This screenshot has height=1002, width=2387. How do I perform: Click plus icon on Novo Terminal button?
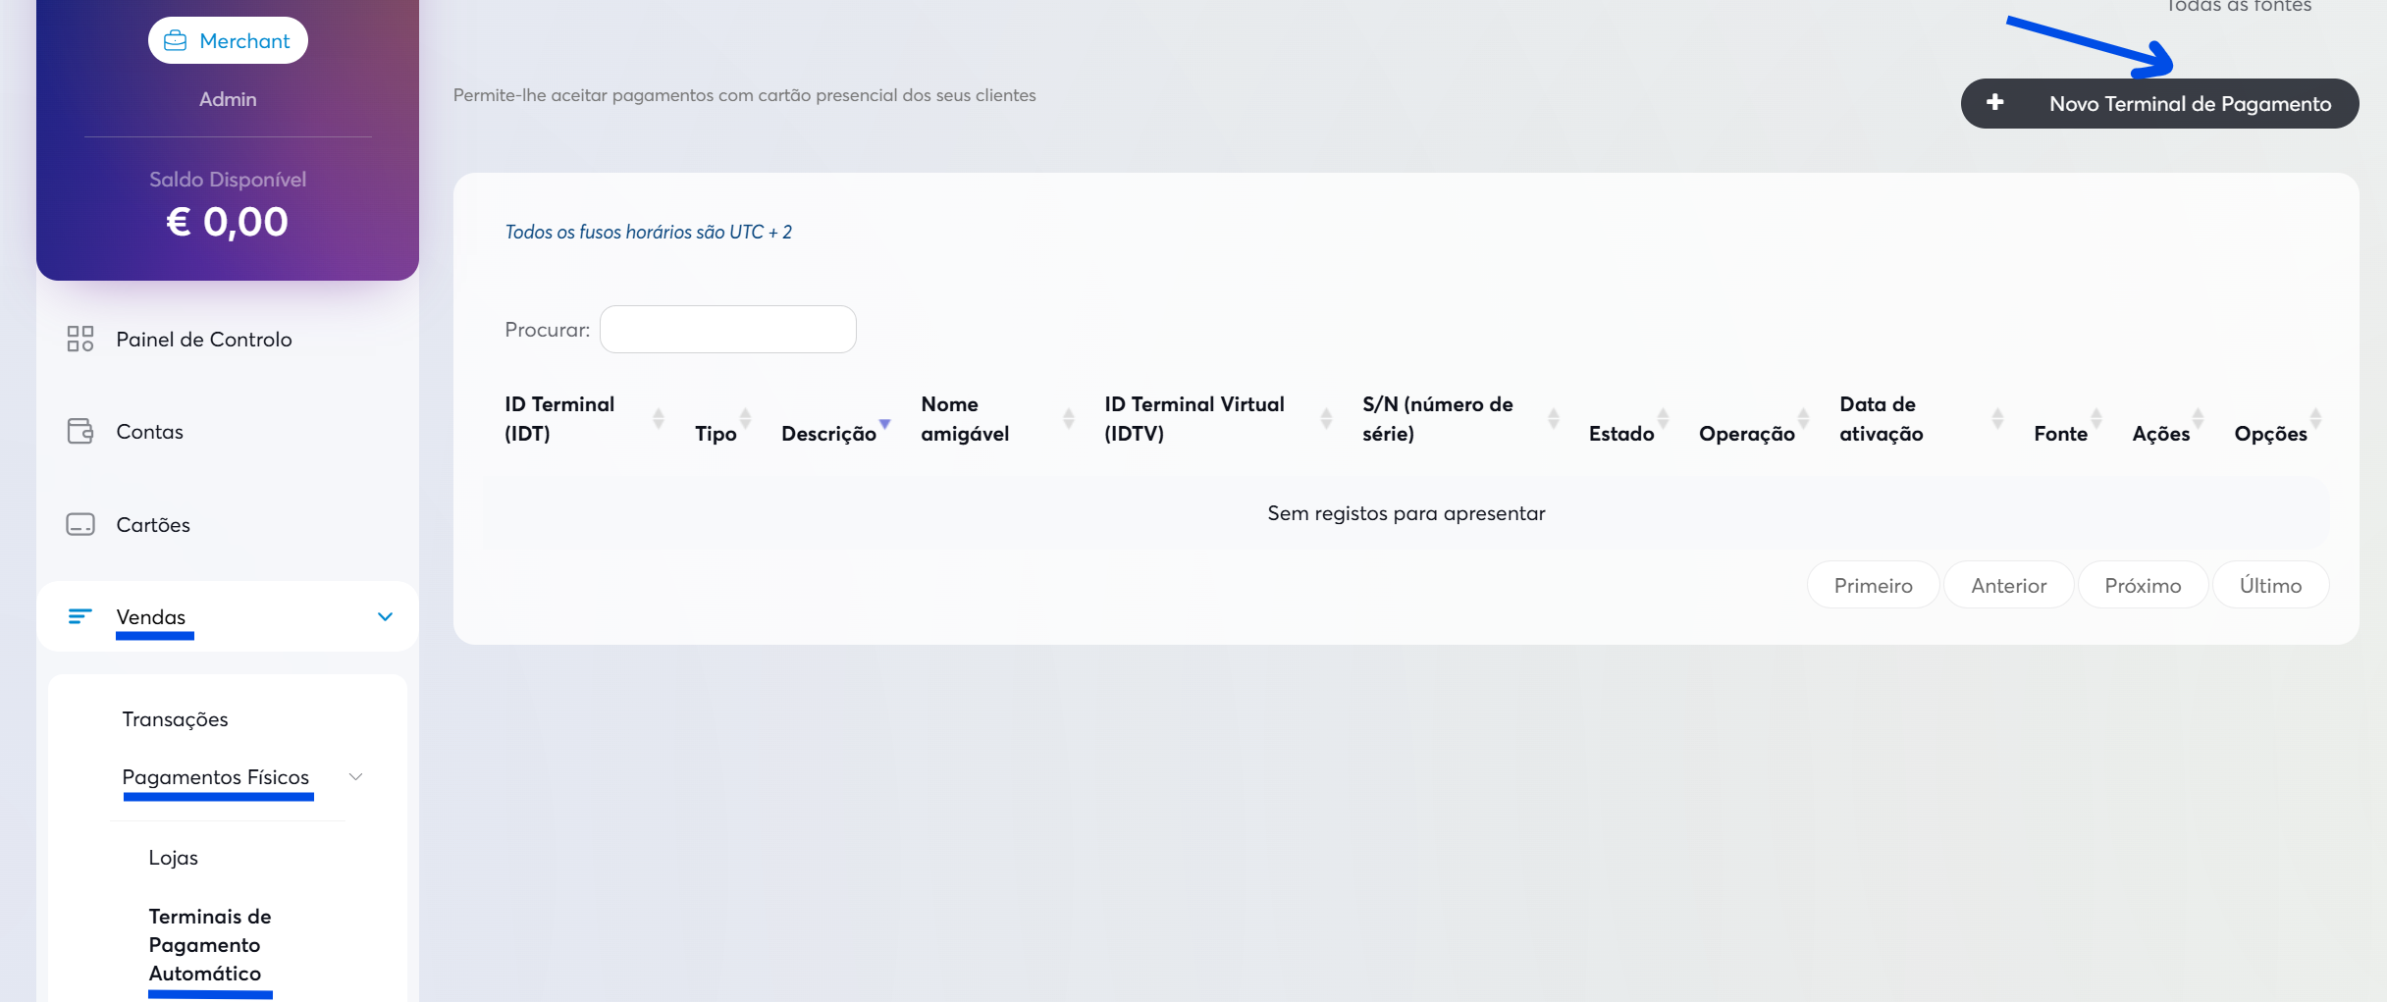pos(1994,103)
